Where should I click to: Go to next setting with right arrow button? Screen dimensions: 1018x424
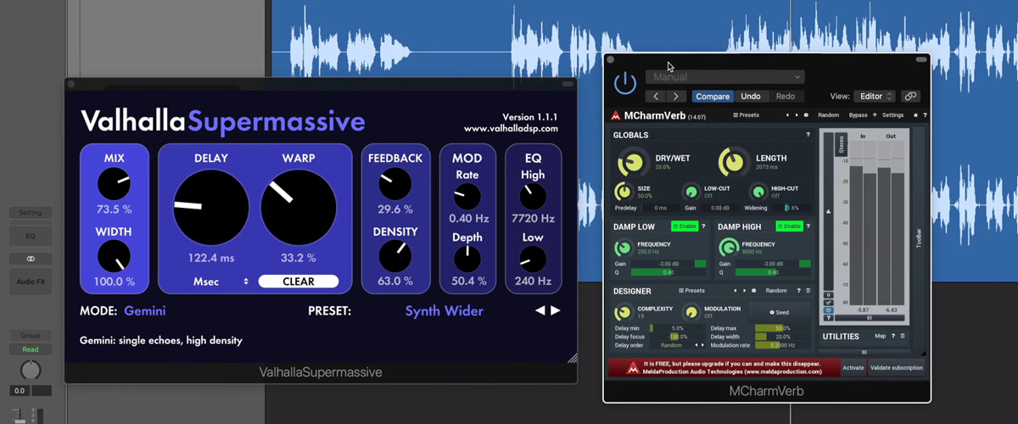(676, 97)
